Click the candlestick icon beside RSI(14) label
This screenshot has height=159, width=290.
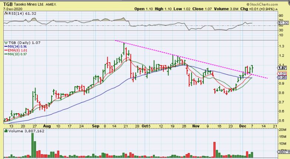(6, 13)
